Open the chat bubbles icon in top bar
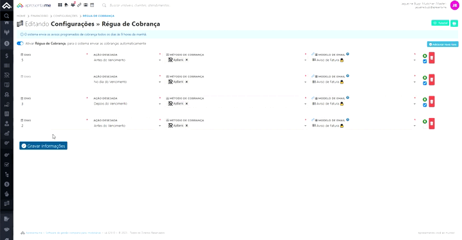The image size is (462, 240). point(66,5)
